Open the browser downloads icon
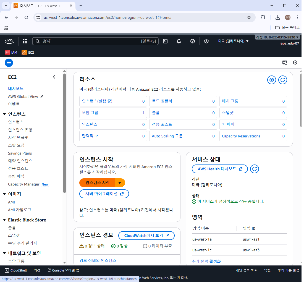 click(x=278, y=17)
